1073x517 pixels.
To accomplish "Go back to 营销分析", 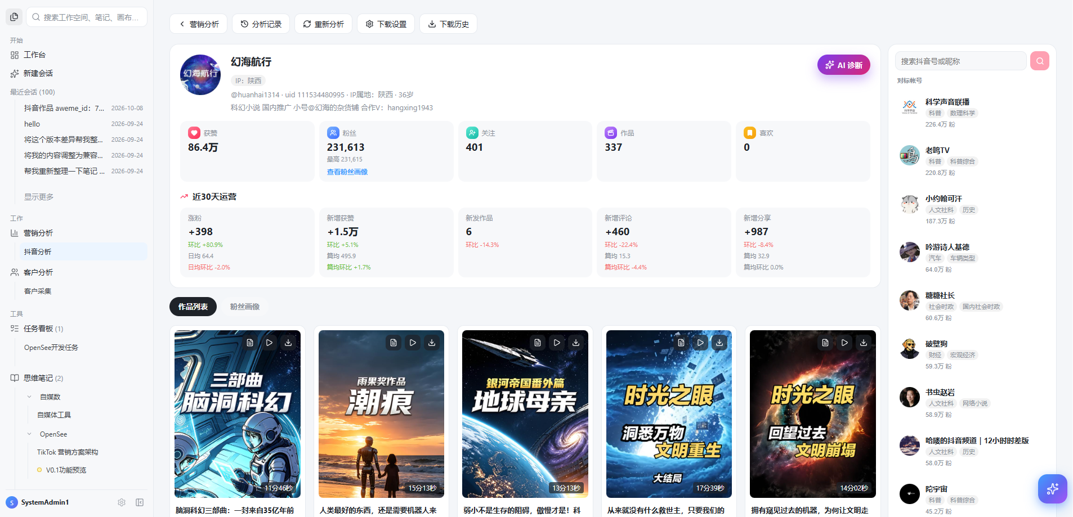I will 199,24.
